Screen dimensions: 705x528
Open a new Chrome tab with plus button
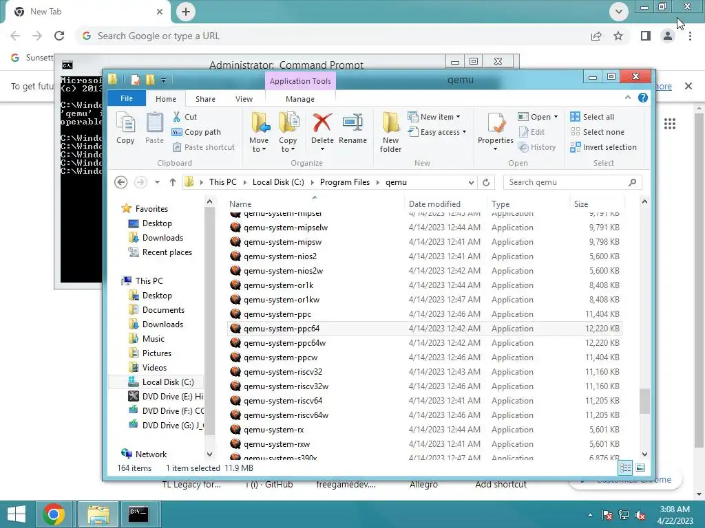coord(186,12)
